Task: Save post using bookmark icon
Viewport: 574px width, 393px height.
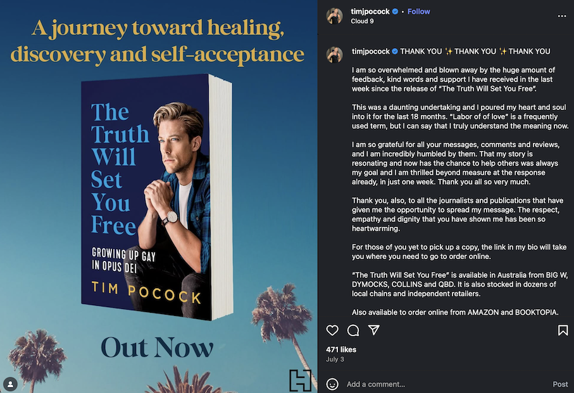Action: coord(563,330)
